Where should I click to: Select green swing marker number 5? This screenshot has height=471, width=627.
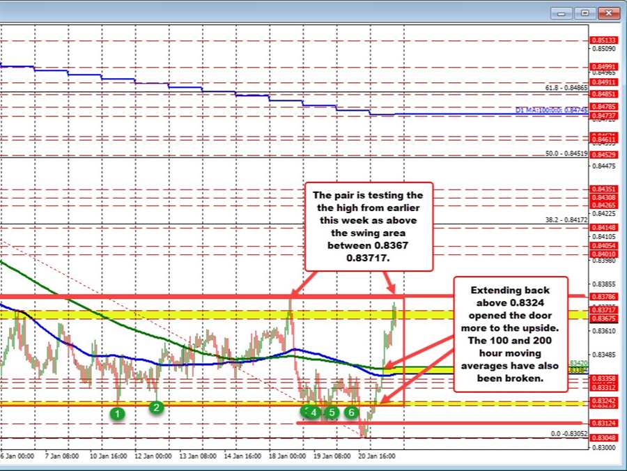point(332,412)
